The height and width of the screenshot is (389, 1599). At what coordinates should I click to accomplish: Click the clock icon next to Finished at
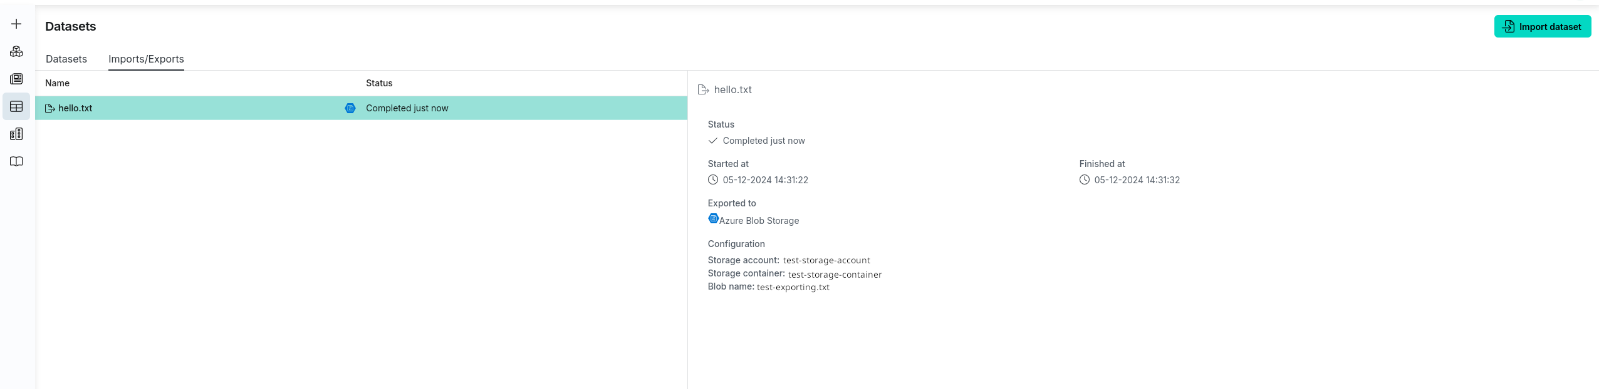[1085, 180]
